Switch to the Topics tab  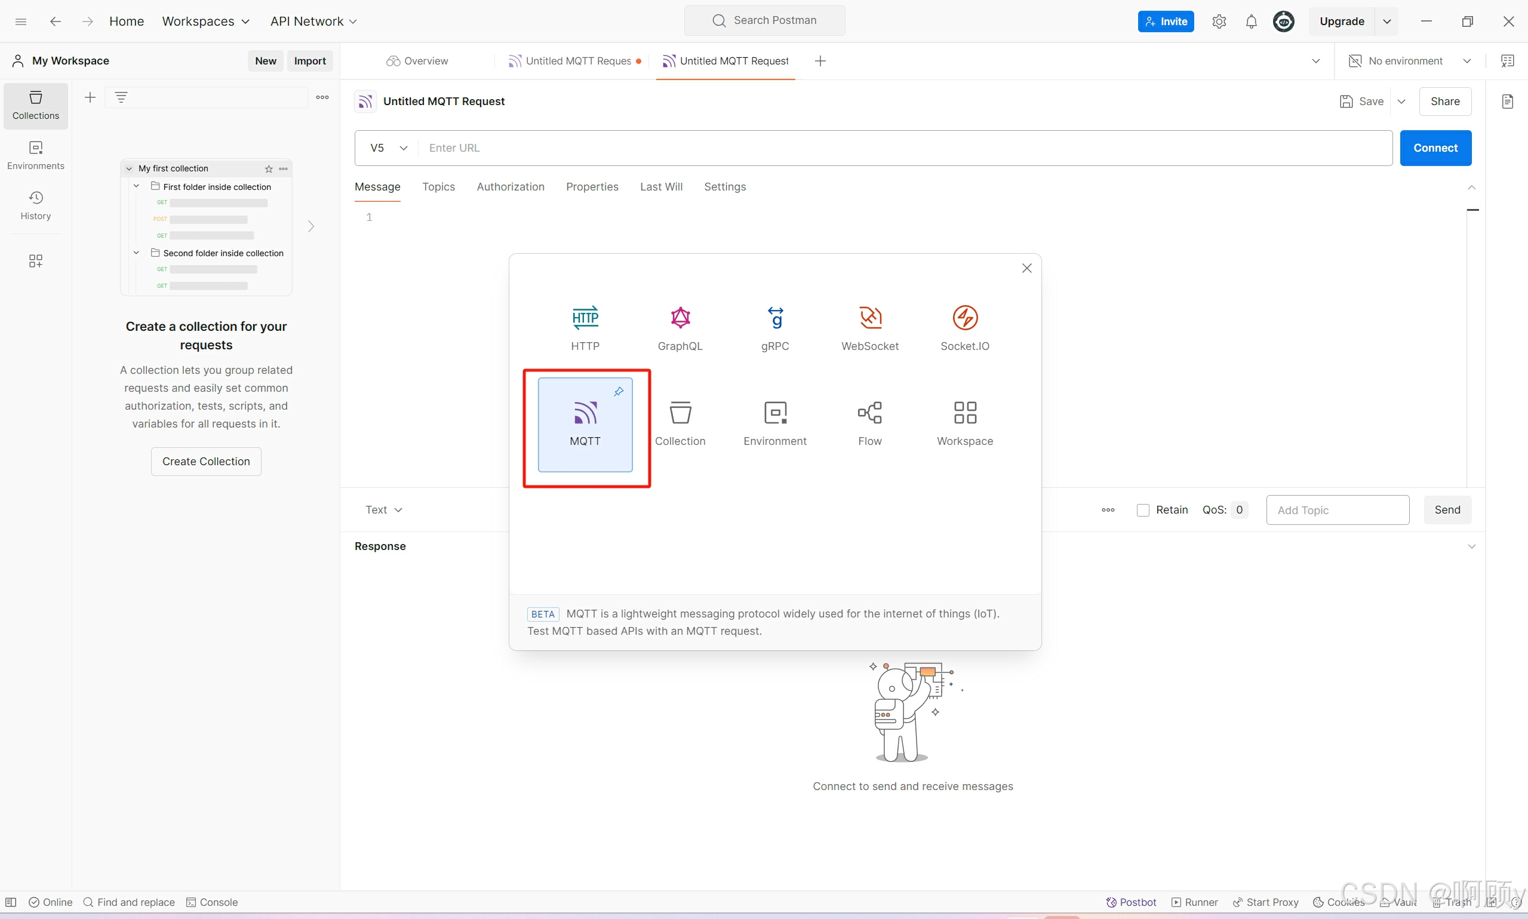tap(438, 187)
